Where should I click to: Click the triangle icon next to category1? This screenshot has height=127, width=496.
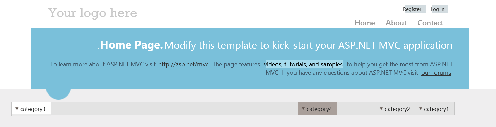tap(421, 108)
